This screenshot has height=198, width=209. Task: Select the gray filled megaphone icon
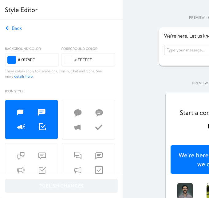click(77, 127)
